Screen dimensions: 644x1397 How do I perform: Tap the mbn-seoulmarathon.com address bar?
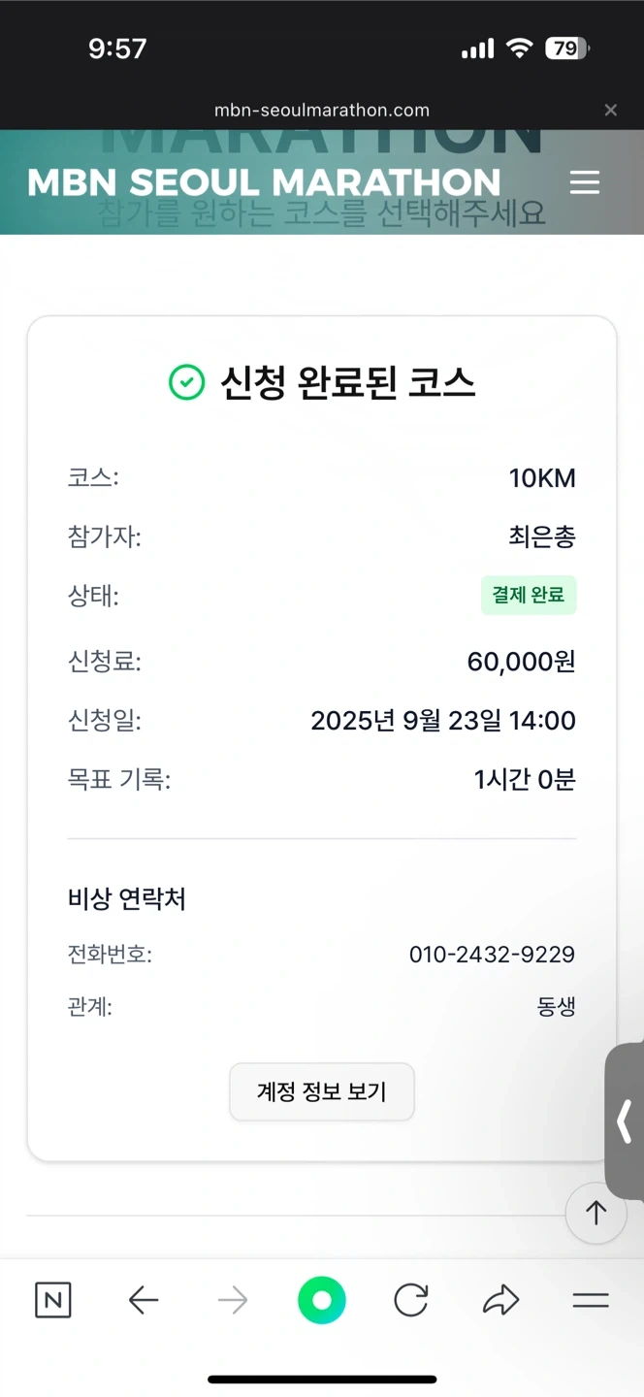[322, 110]
